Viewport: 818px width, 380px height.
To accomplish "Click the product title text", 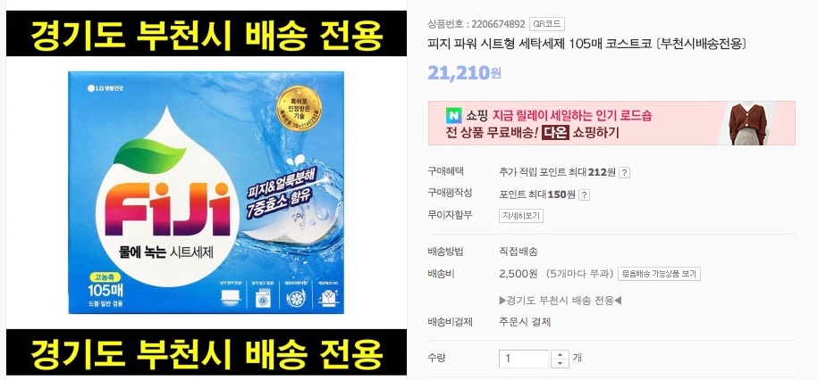I will click(586, 44).
